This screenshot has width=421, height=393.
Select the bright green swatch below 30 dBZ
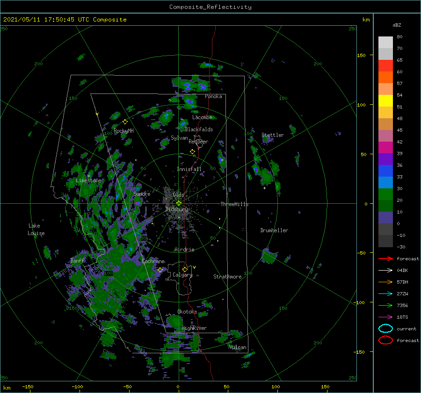point(385,194)
